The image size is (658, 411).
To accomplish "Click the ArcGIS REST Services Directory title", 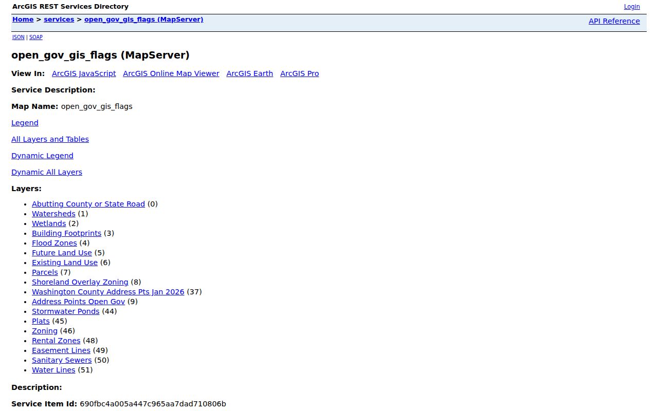I will point(70,7).
